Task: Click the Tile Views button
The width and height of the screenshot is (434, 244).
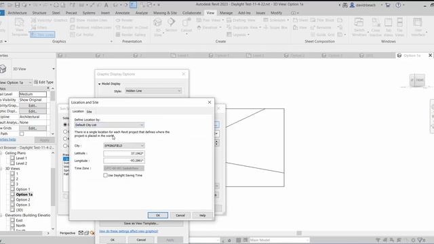Action: 399,27
